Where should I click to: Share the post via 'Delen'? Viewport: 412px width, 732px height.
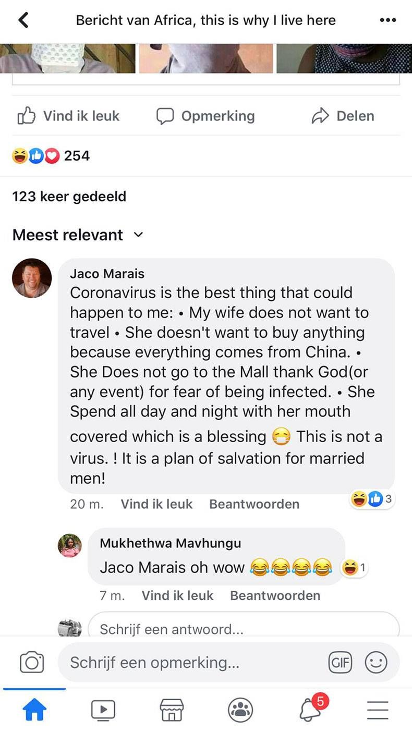[x=343, y=116]
